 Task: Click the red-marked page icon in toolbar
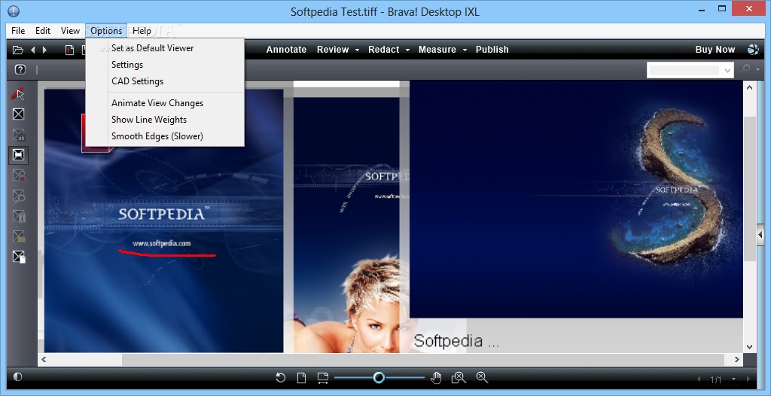click(70, 50)
